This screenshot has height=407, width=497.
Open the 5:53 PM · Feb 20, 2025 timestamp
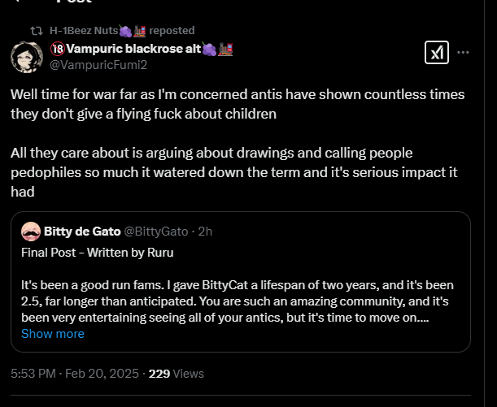75,374
